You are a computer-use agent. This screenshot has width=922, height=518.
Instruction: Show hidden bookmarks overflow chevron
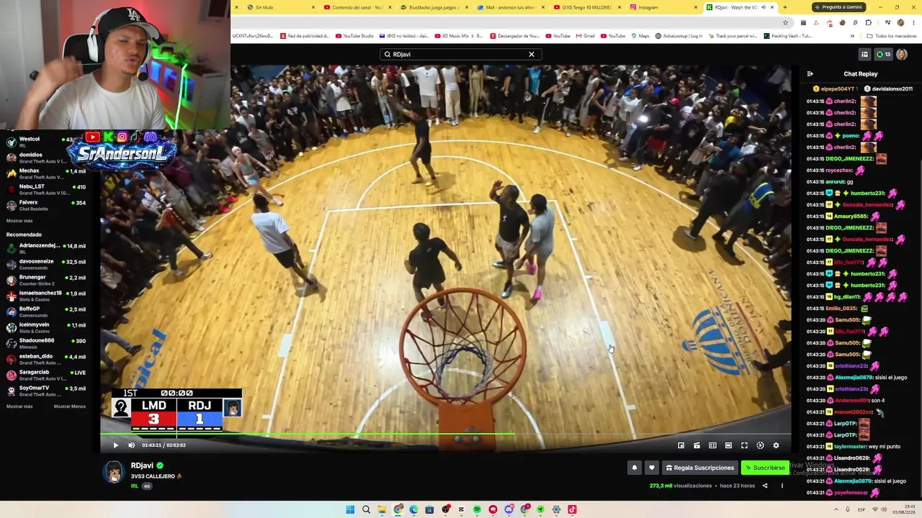pos(852,36)
